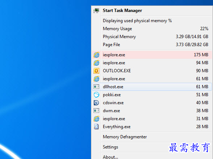The height and width of the screenshot is (159, 213).
Task: Choose Memory Defragmenter
Action: [x=152, y=137]
